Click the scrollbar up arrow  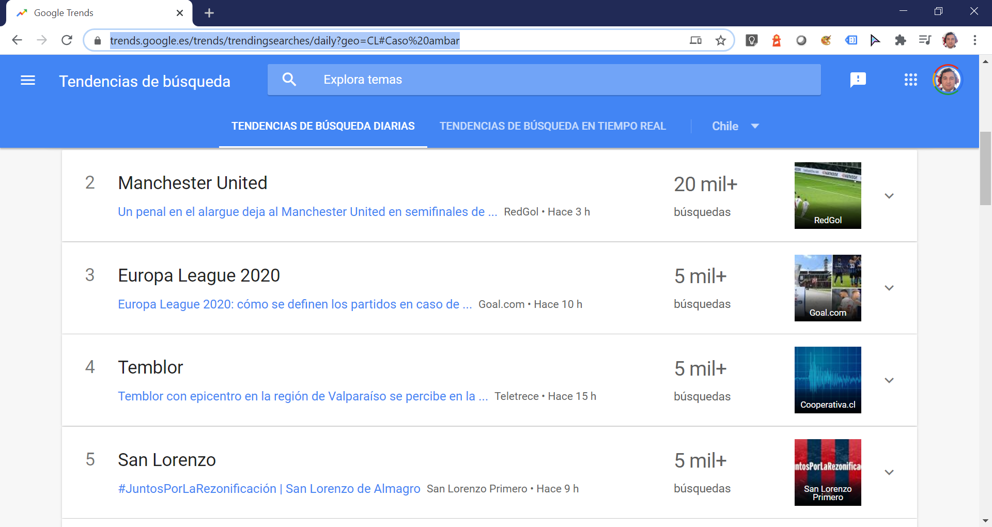tap(985, 61)
